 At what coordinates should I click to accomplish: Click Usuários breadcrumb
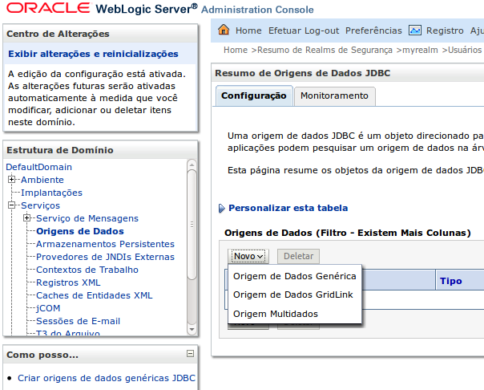coord(465,50)
